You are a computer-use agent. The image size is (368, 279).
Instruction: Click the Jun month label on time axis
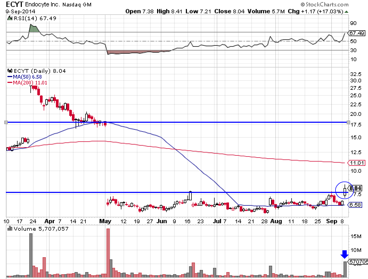click(162, 221)
